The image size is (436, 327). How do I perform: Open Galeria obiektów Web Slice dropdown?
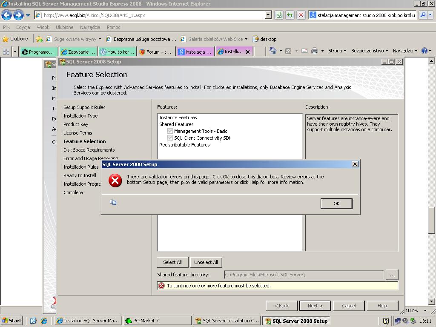[214, 39]
